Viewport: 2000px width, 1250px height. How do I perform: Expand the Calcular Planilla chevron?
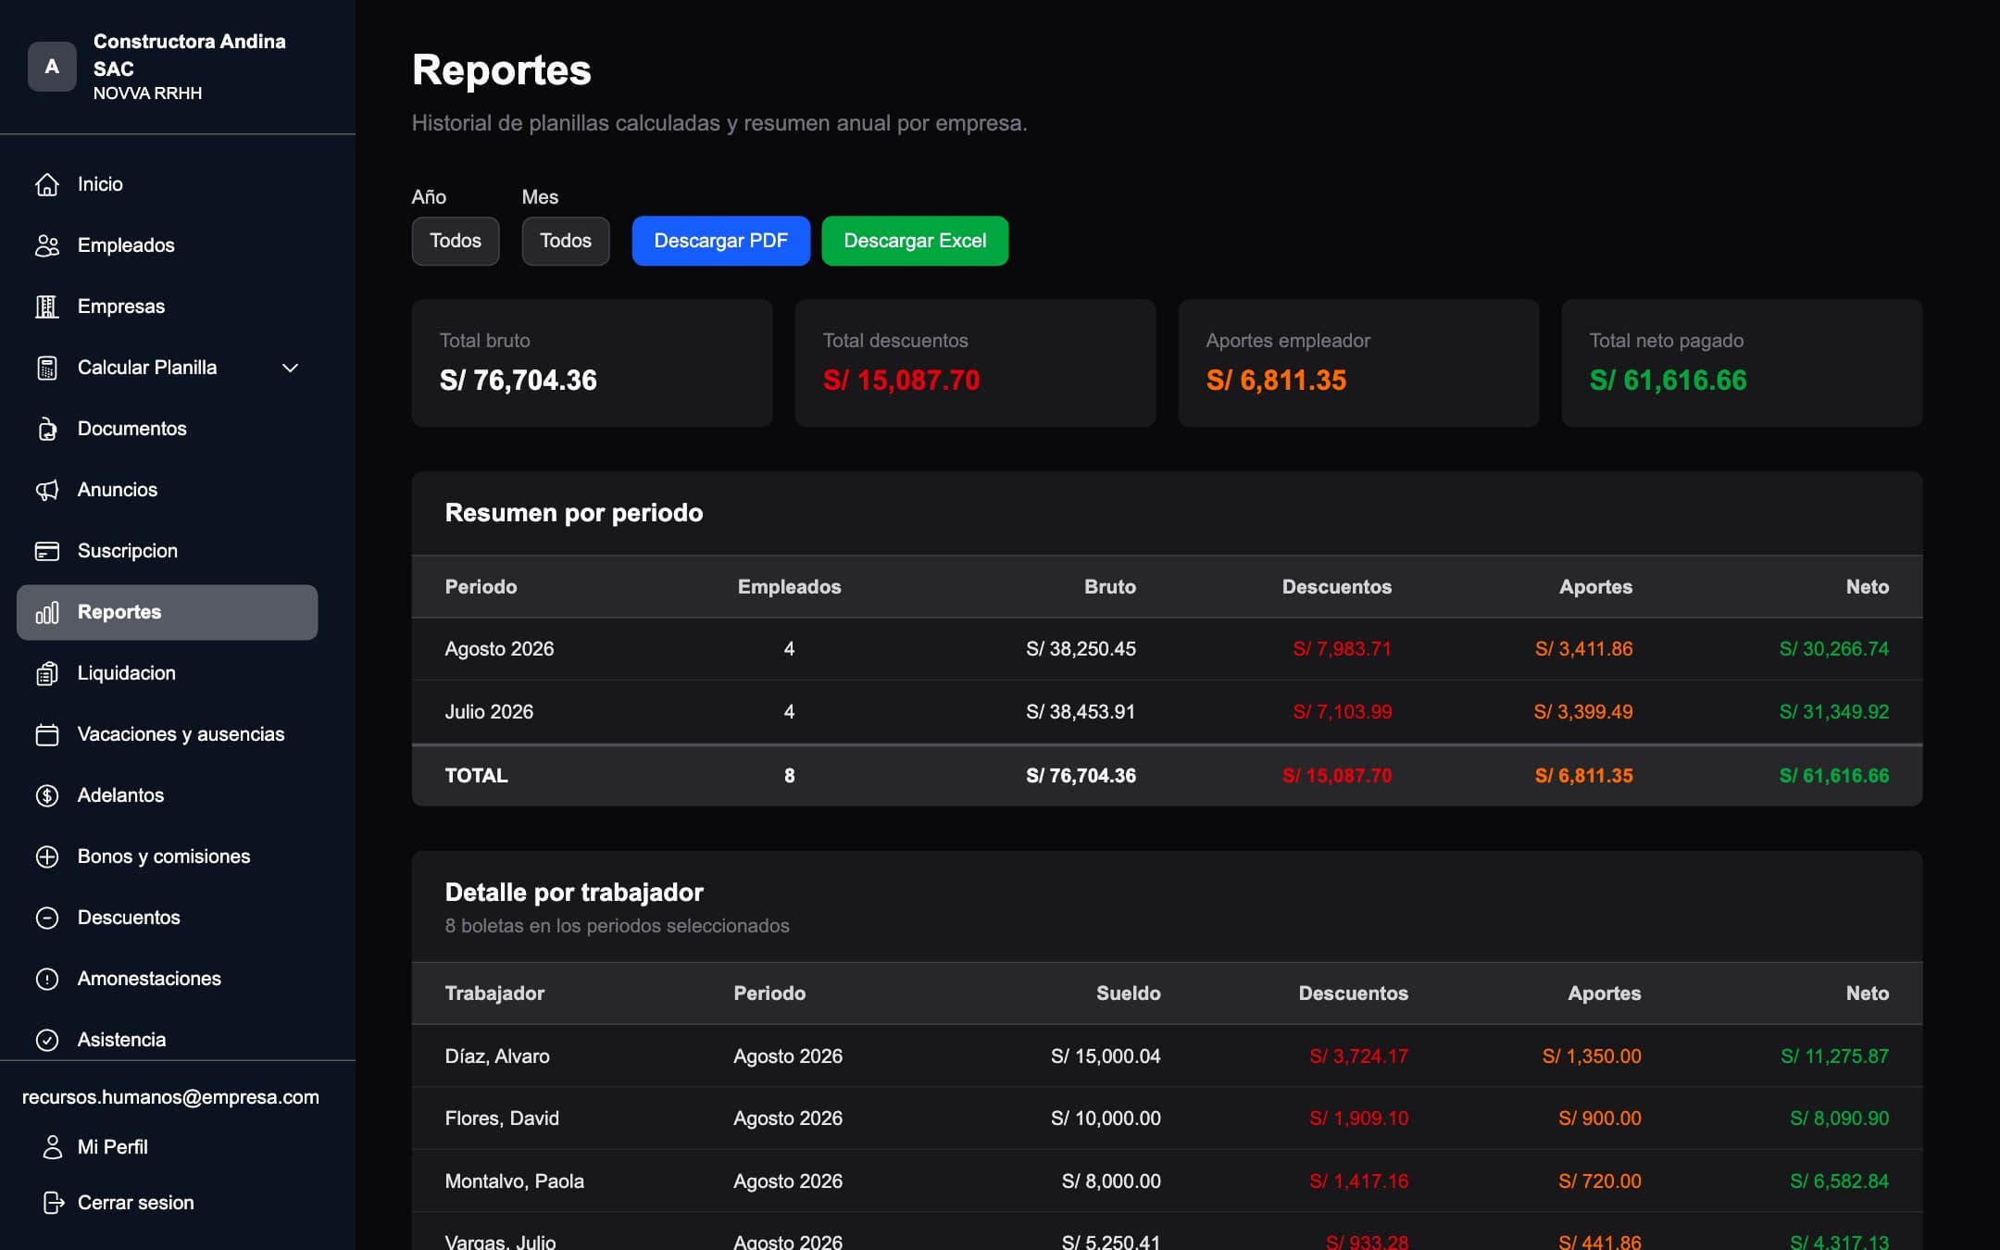(x=290, y=368)
